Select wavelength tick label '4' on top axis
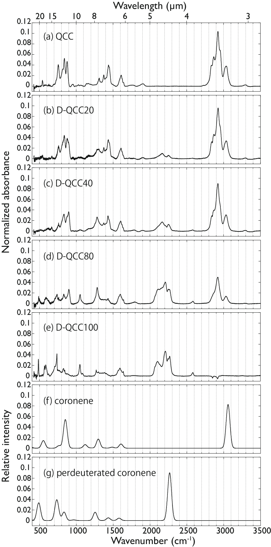Image resolution: width=271 pixels, height=547 pixels. point(186,16)
